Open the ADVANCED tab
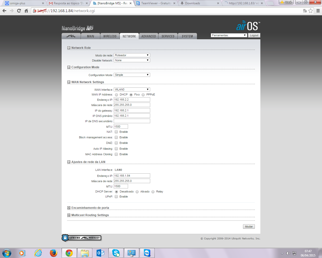Image resolution: width=322 pixels, height=258 pixels. (x=149, y=36)
